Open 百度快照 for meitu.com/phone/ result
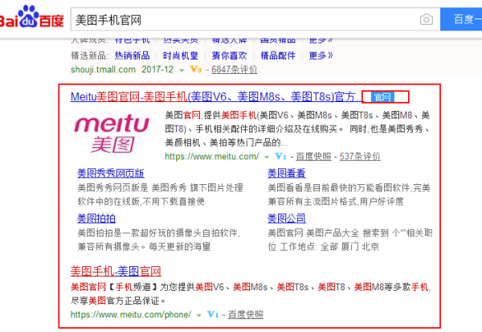 click(246, 315)
